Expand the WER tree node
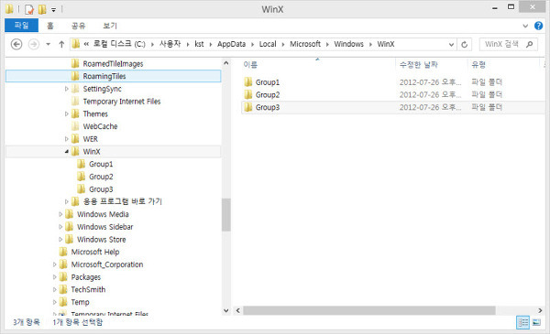The height and width of the screenshot is (334, 550). (66, 139)
